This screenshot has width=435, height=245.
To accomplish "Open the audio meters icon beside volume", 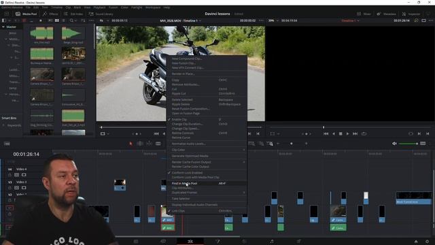I will 423,144.
